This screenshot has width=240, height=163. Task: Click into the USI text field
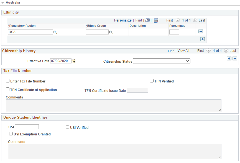(x=27, y=127)
